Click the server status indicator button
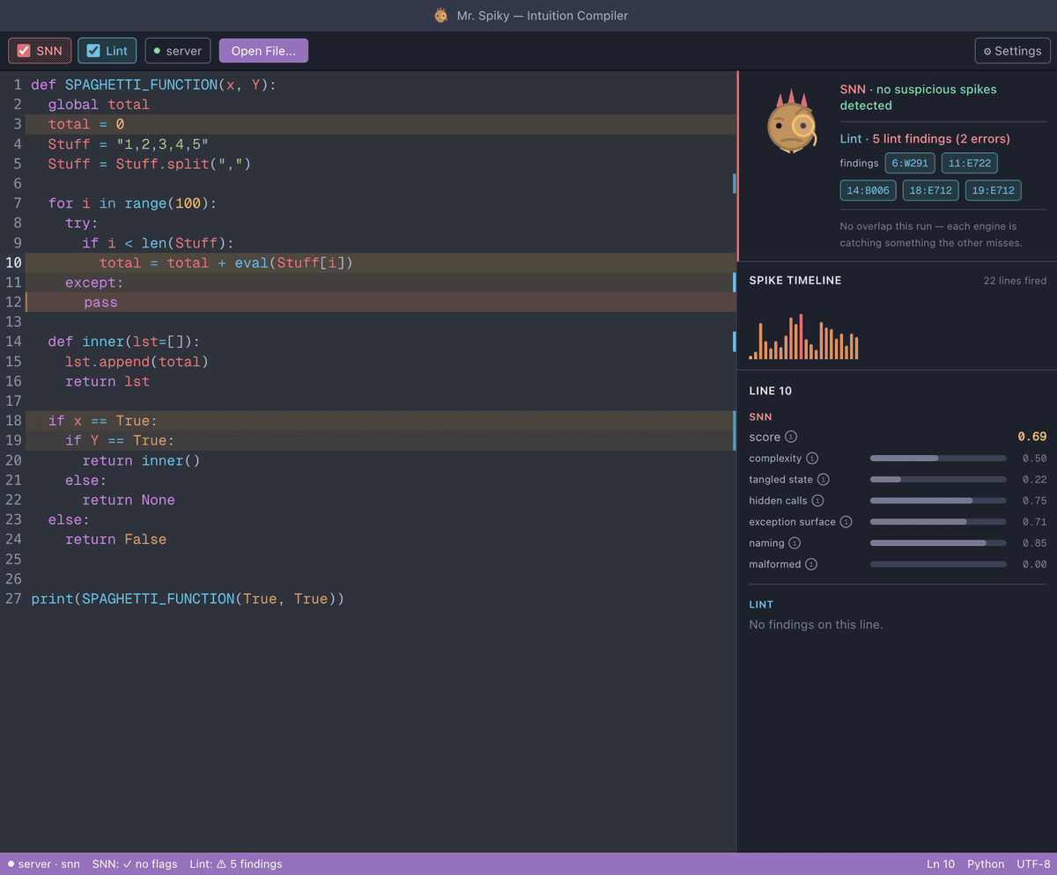The image size is (1057, 875). coord(178,51)
